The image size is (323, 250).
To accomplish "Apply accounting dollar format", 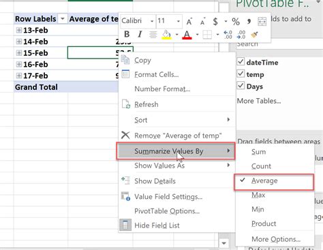I will point(215,21).
